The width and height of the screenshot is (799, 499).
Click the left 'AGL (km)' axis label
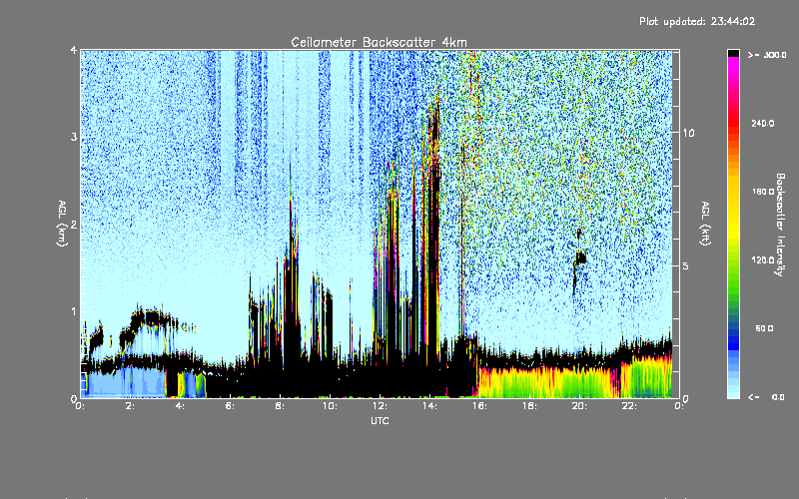click(62, 224)
